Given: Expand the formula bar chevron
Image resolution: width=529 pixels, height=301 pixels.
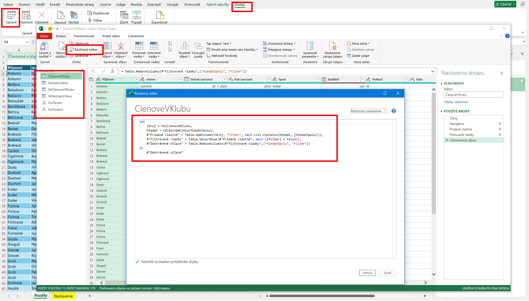Looking at the screenshot, I should [433, 71].
